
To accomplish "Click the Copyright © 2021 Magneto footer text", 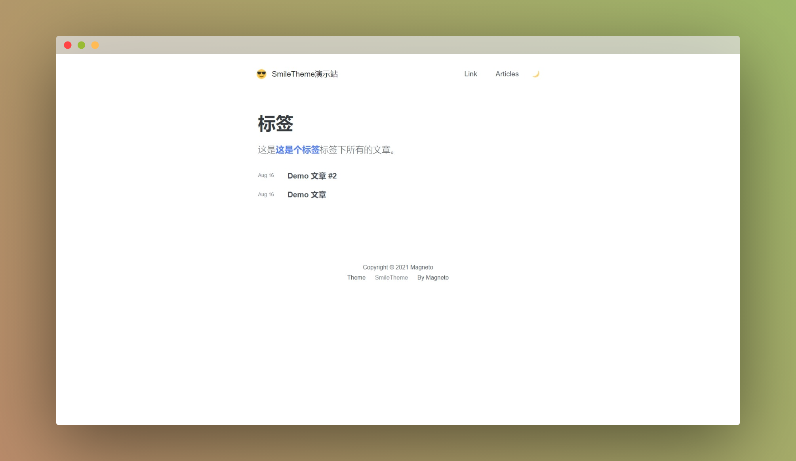I will 398,267.
